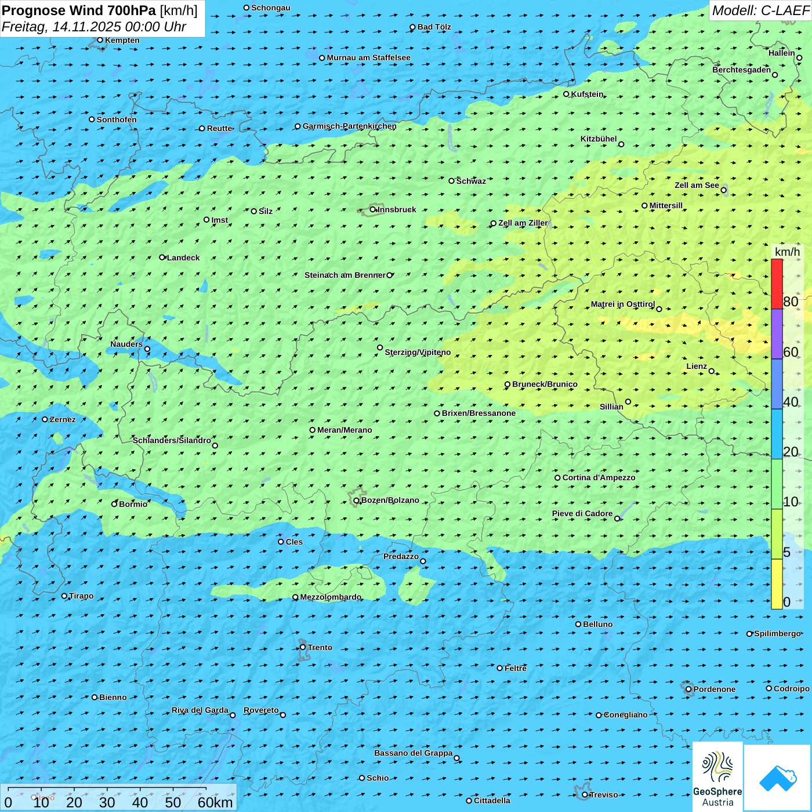The image size is (812, 812).
Task: Select the Cortina d'Ampezzo marker
Action: 557,478
